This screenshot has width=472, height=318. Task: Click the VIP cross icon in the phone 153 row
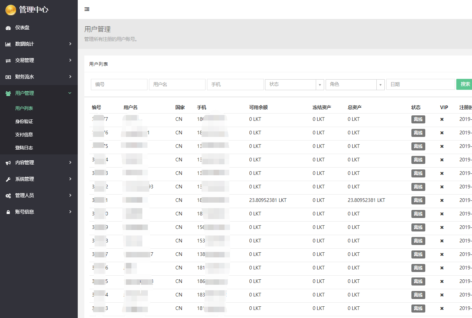(442, 241)
